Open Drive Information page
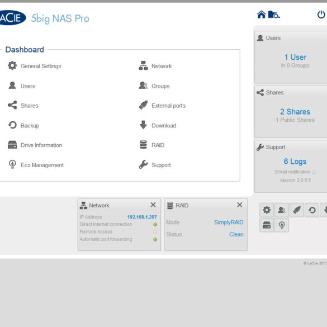Viewport: 327px width, 327px height. [x=41, y=145]
